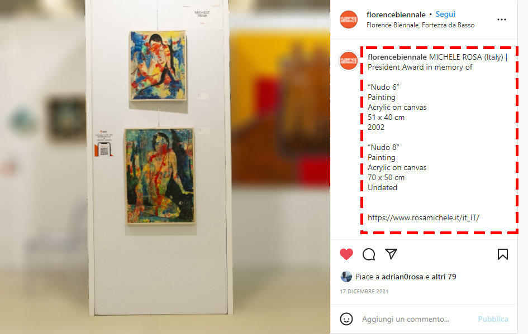Open emoji picker smiley icon

click(346, 319)
